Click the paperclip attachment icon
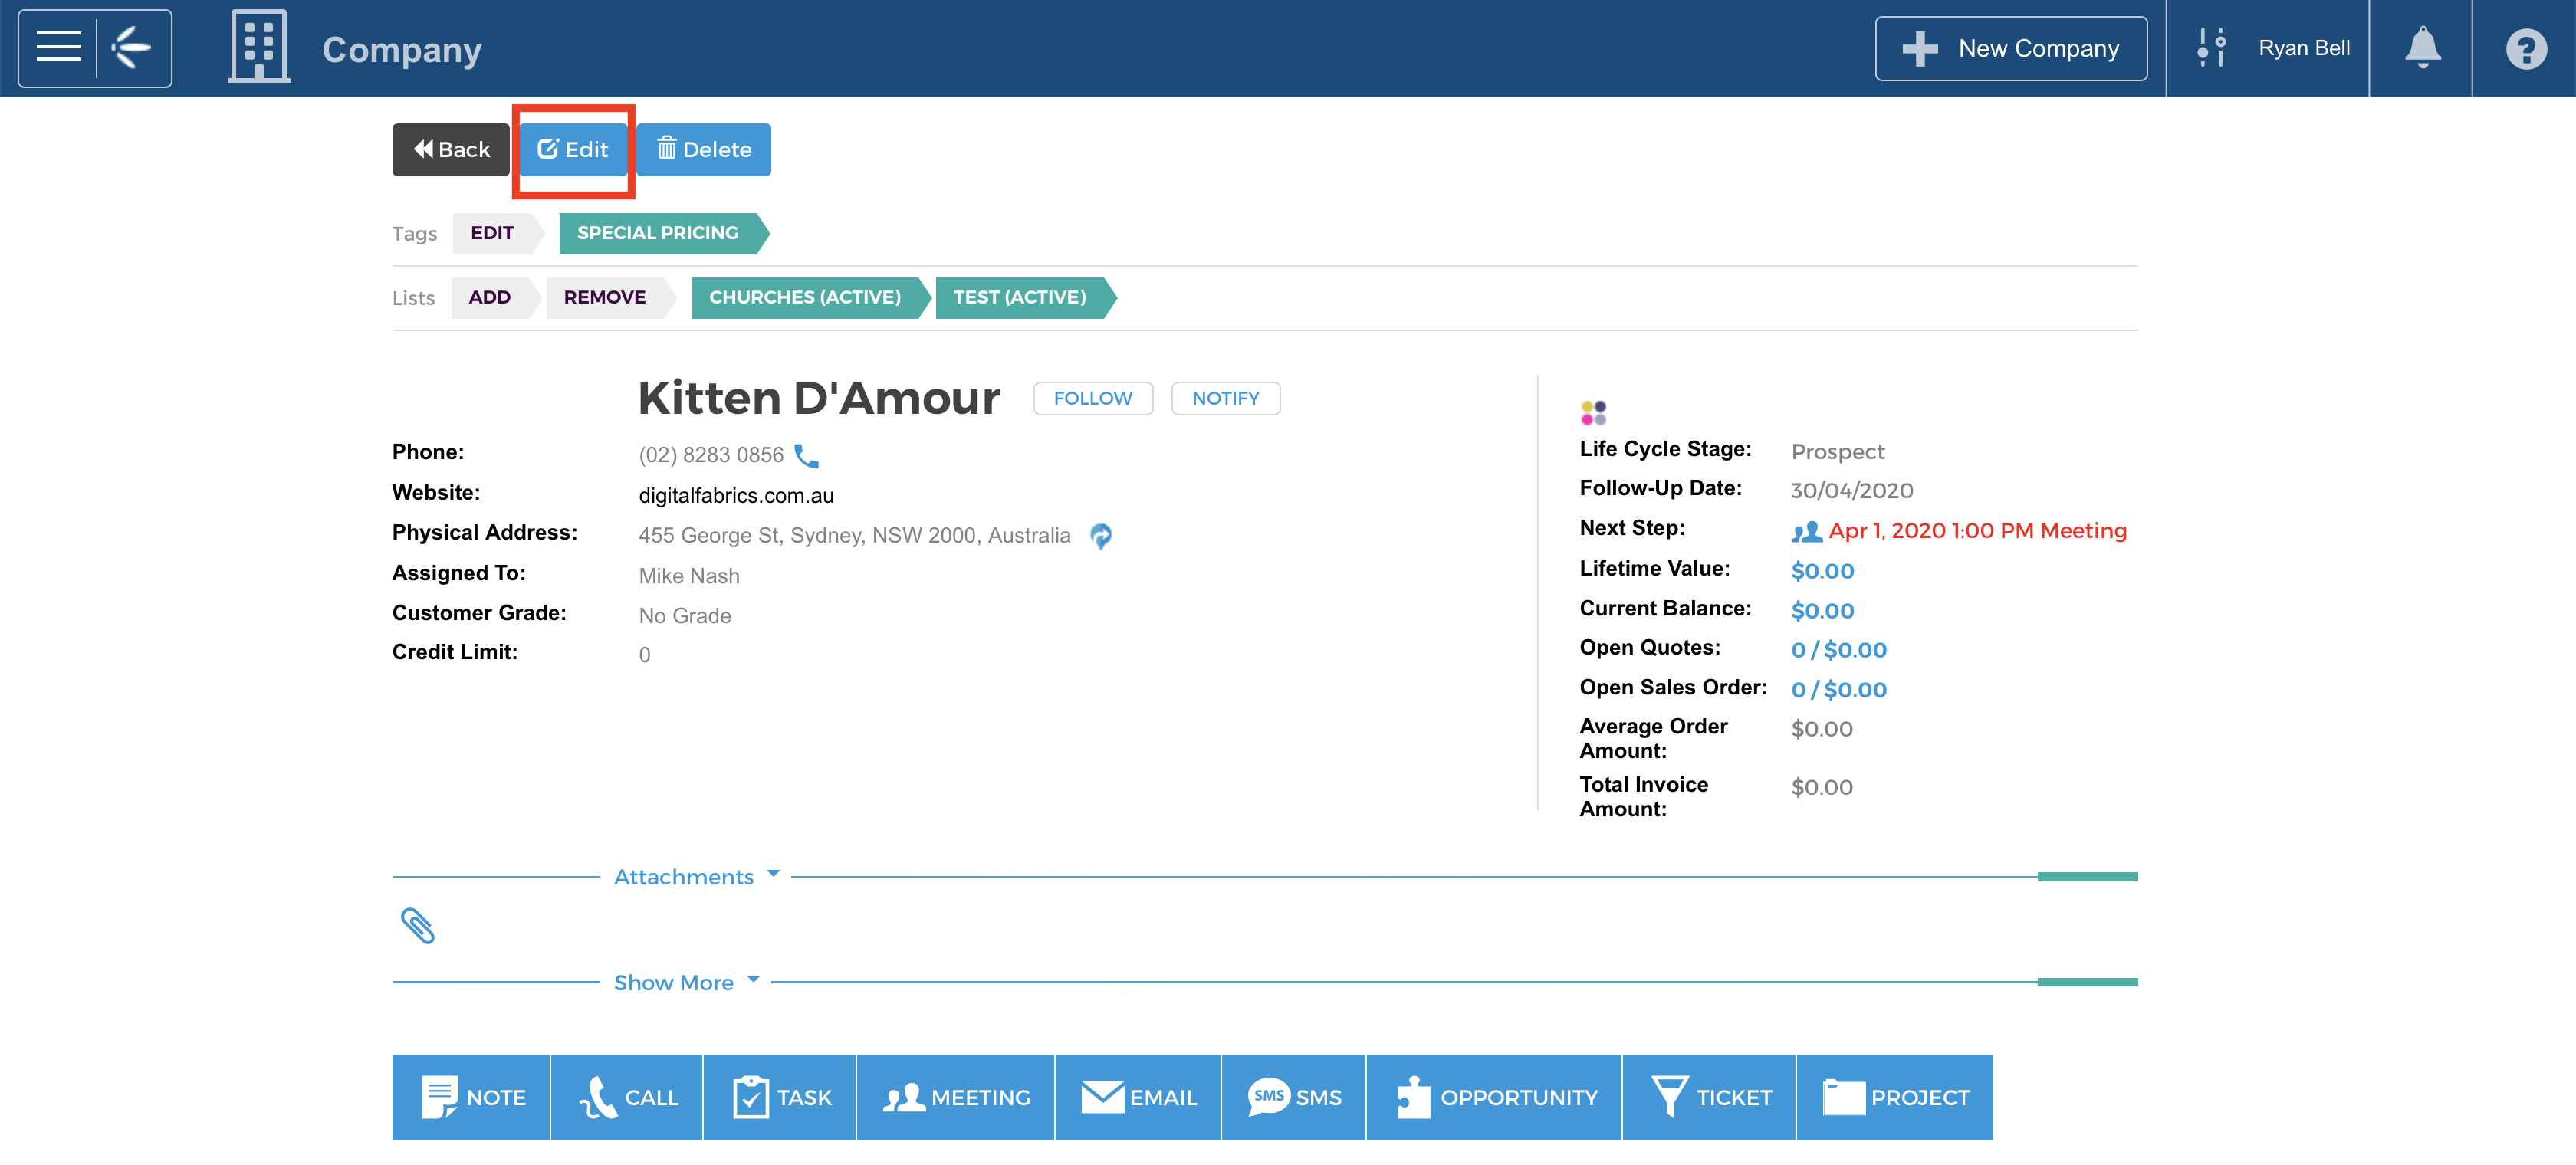2576x1165 pixels. (x=418, y=925)
